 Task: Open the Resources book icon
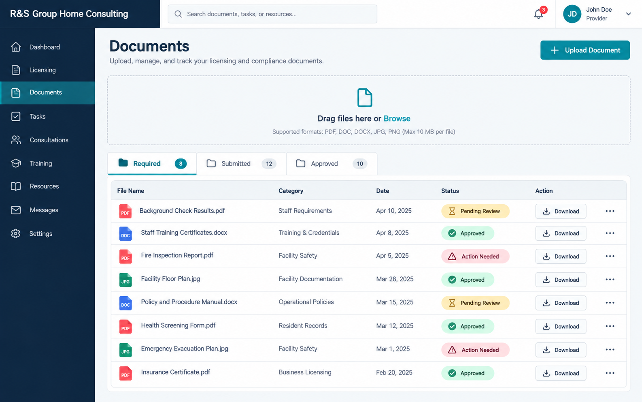pos(16,186)
